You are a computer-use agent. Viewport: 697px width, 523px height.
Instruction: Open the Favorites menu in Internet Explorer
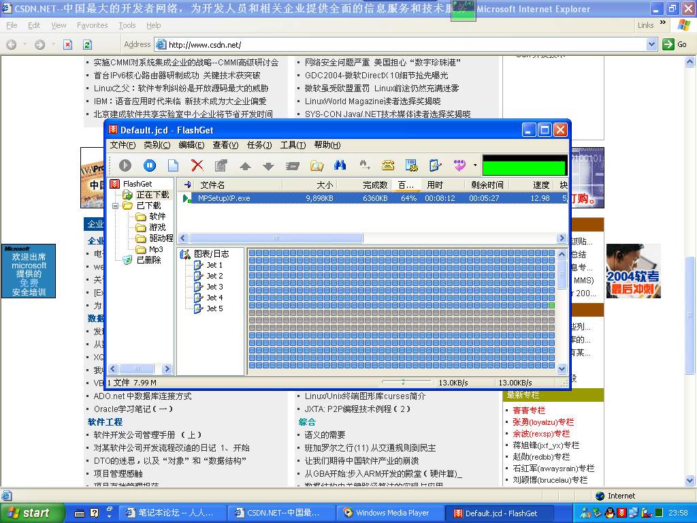coord(92,25)
